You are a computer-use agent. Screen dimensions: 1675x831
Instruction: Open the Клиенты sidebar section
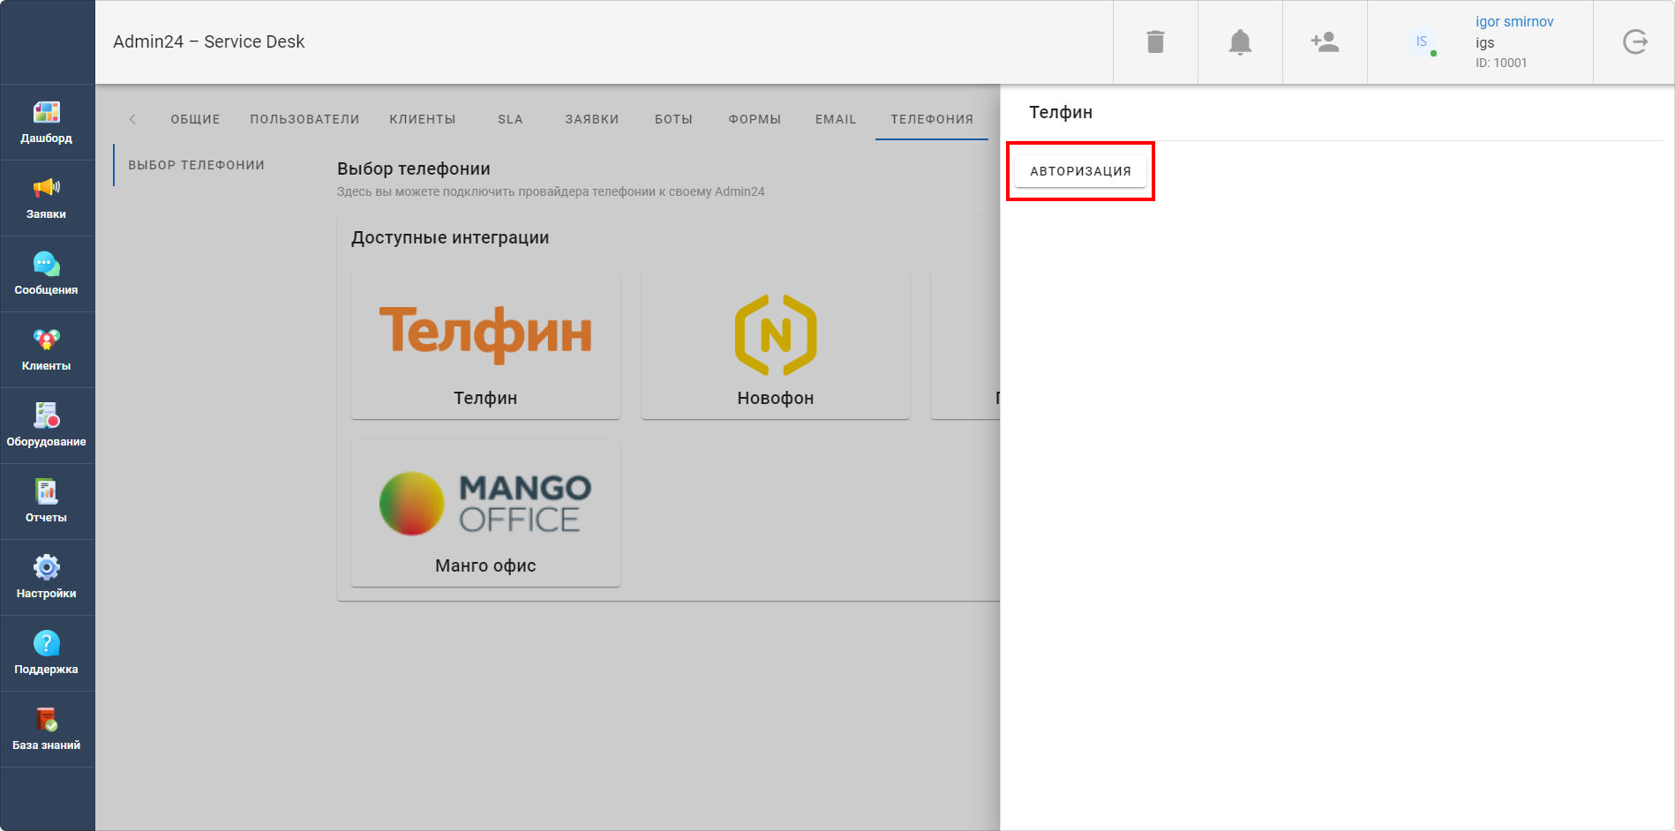(x=47, y=350)
